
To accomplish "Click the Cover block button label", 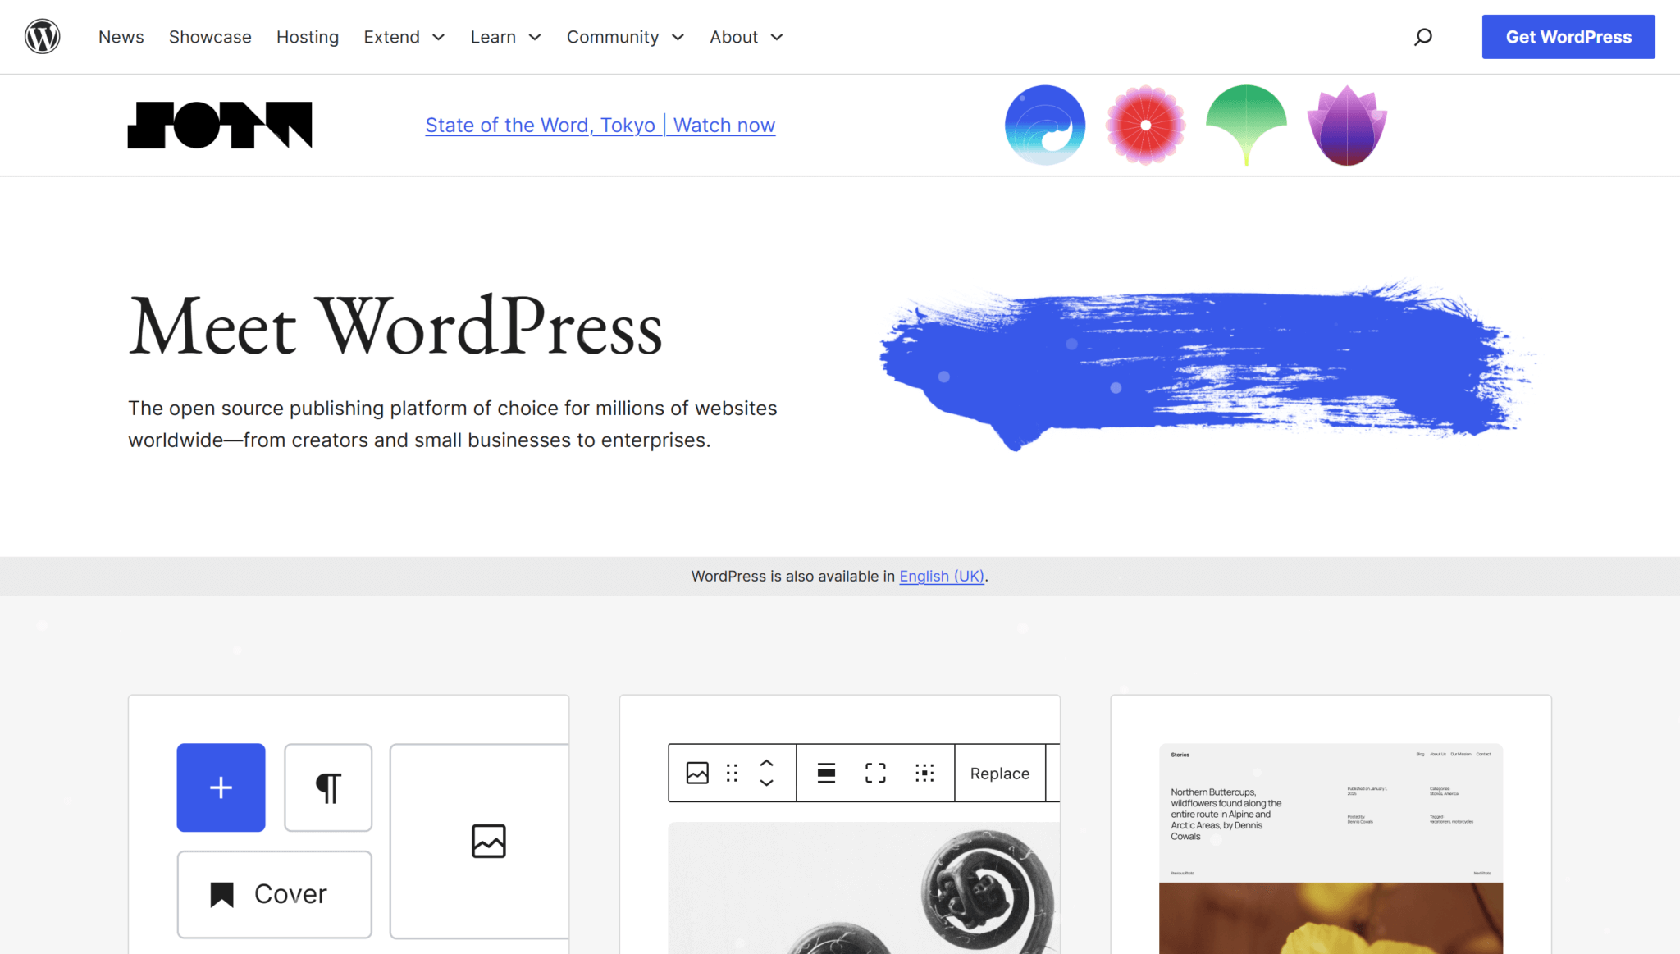I will click(290, 894).
